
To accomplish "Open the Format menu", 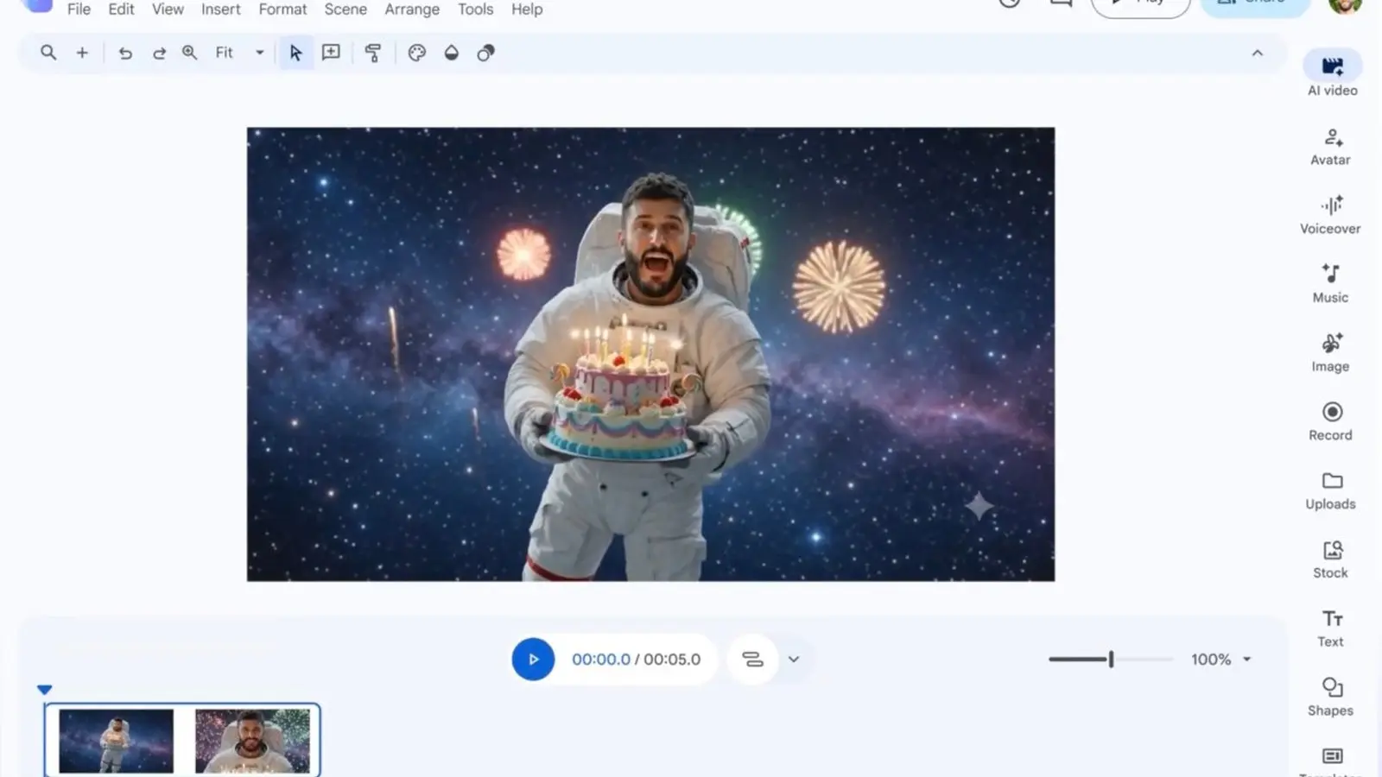I will (x=282, y=9).
